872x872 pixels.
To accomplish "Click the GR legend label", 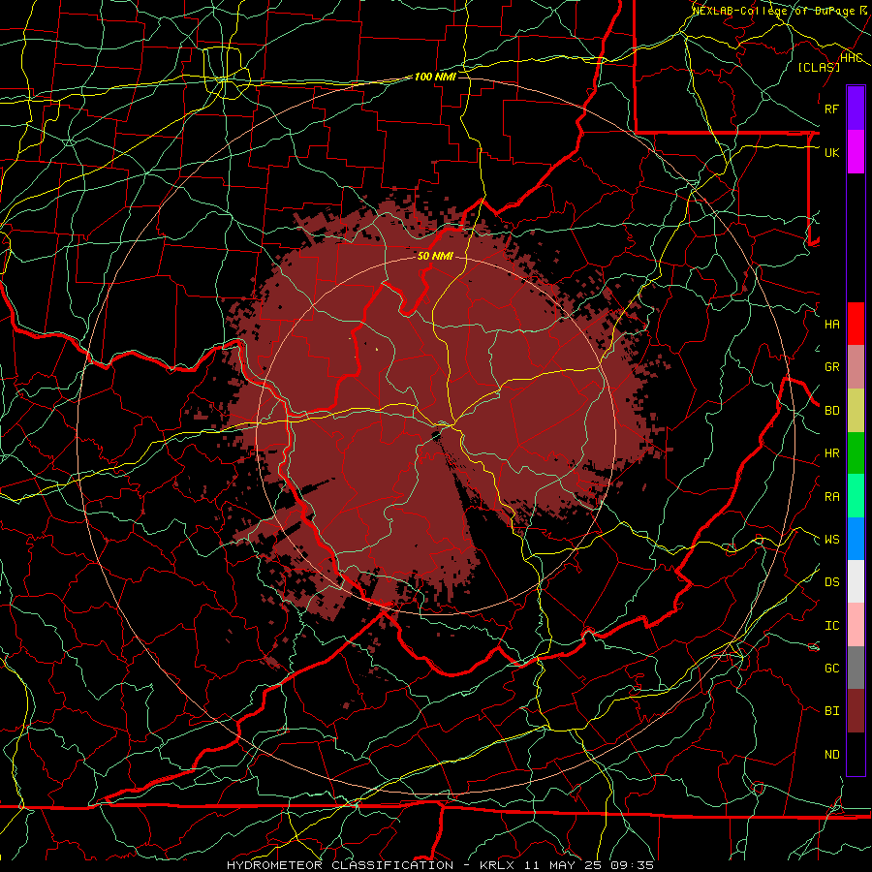I will [831, 367].
